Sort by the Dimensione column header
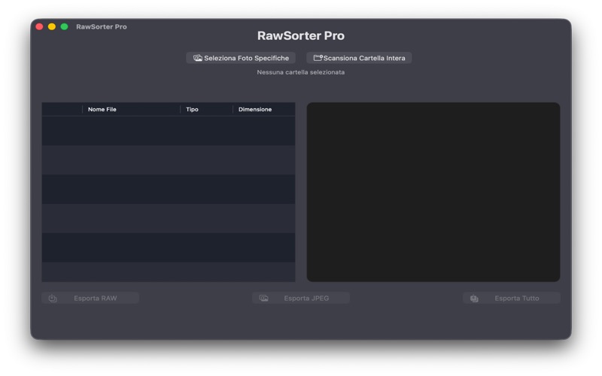 [264, 109]
